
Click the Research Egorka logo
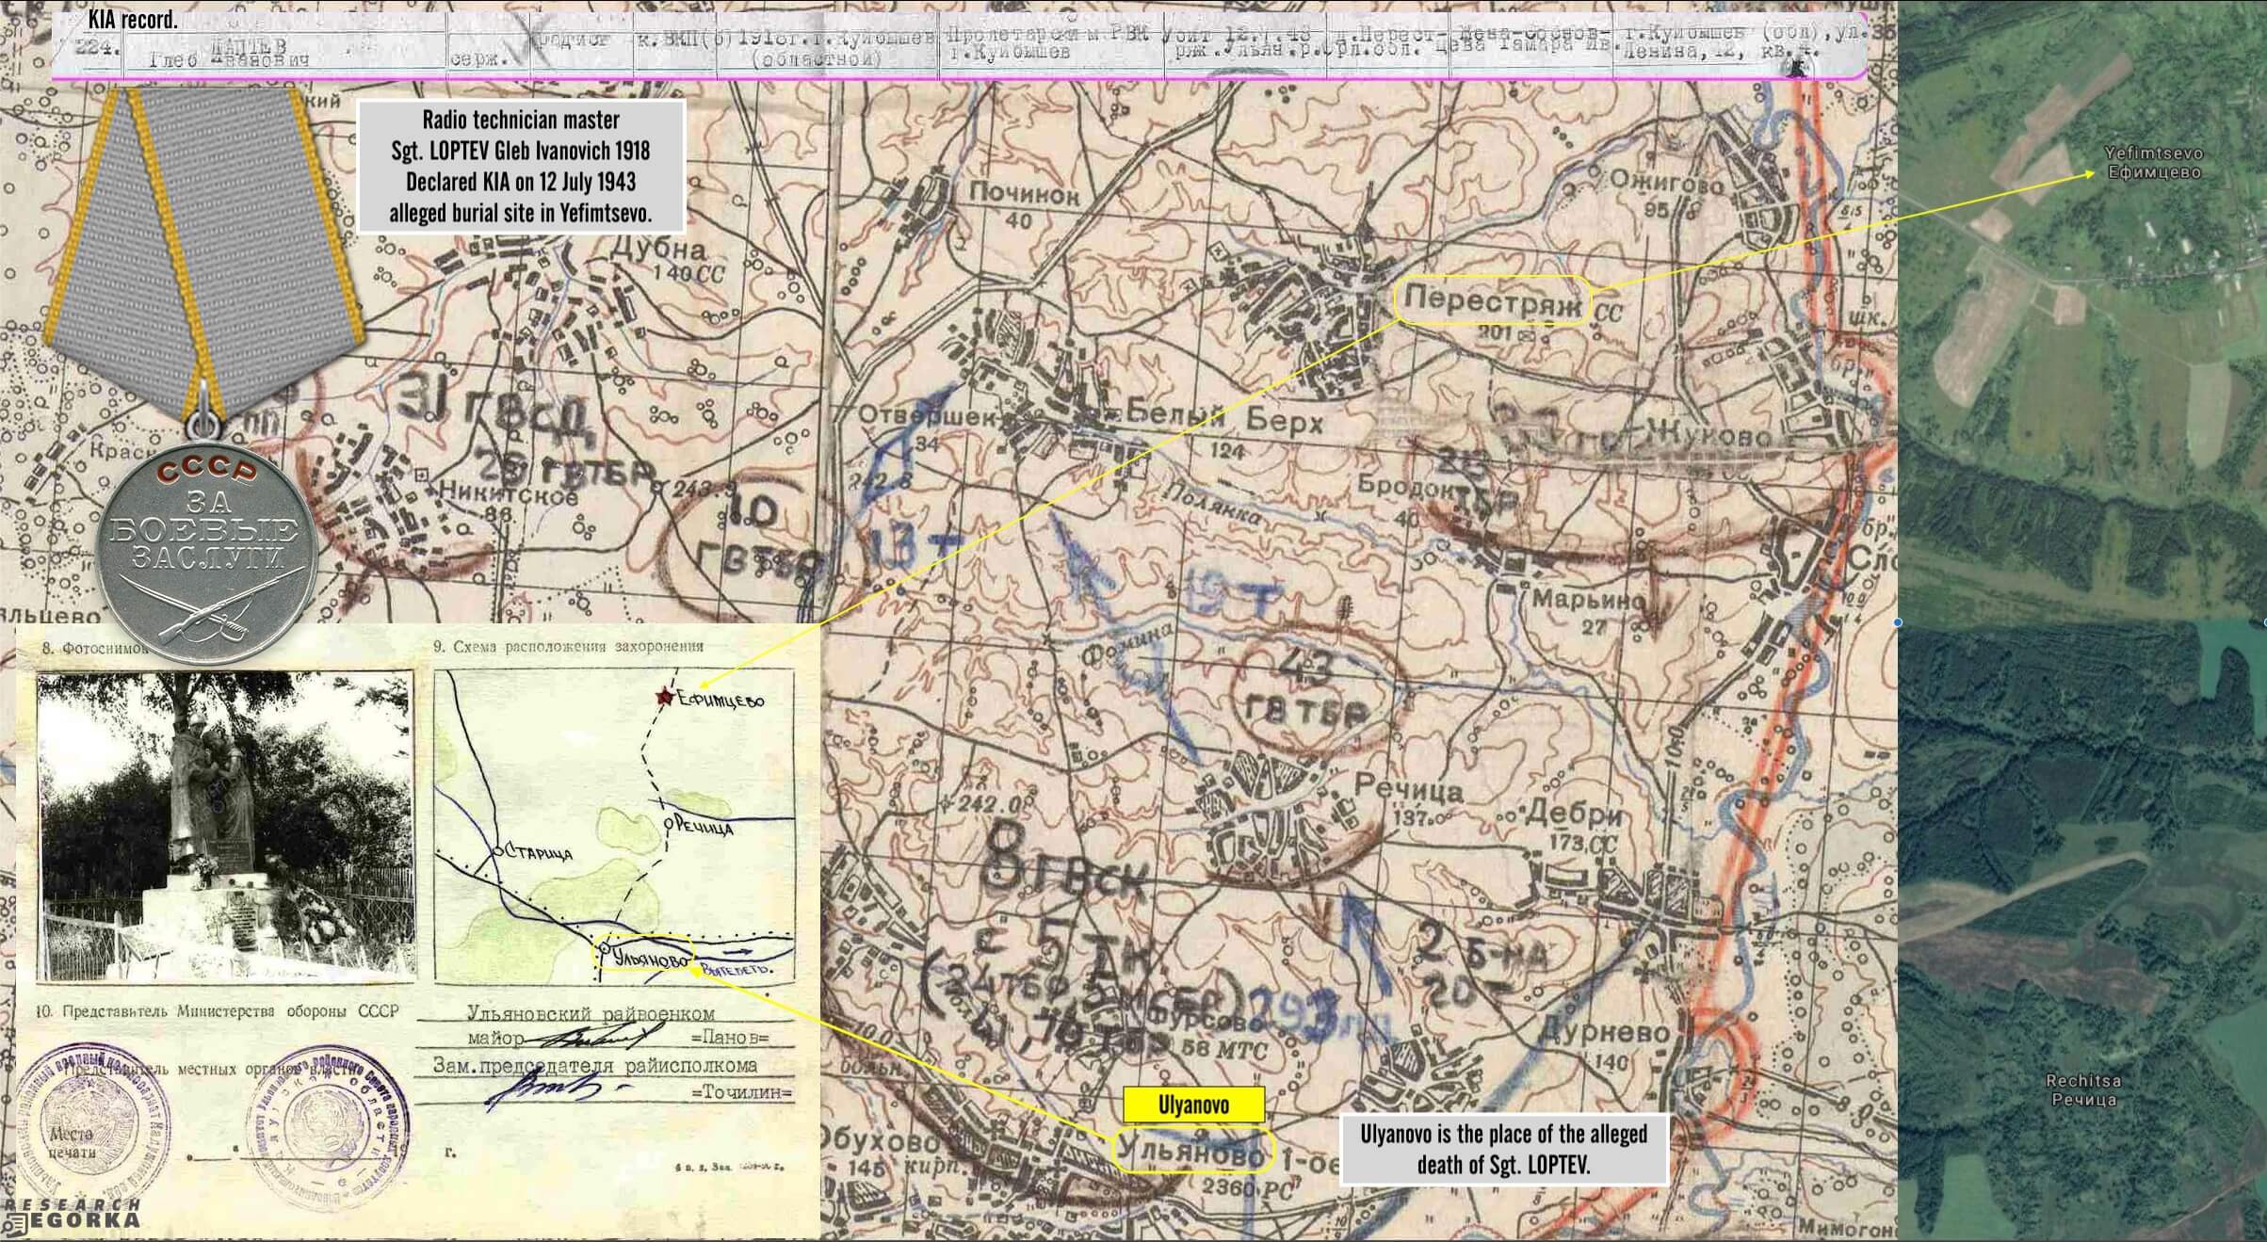[73, 1214]
